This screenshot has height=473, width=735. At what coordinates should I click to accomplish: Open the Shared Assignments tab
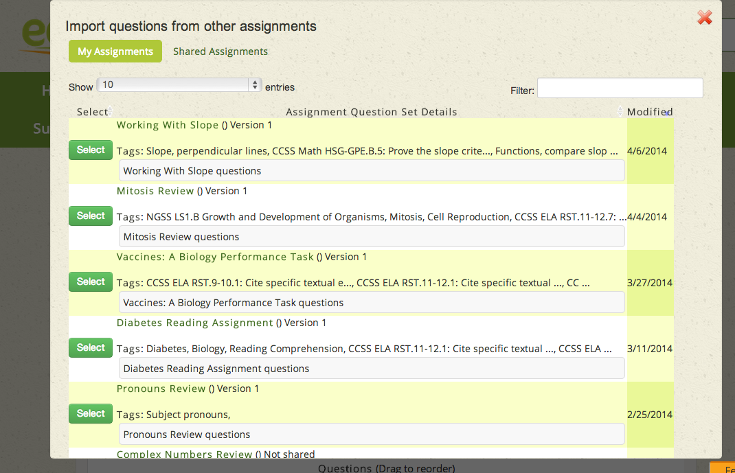pyautogui.click(x=220, y=51)
